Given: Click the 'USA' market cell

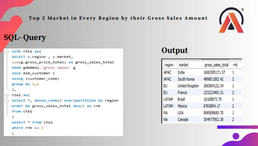Looking at the screenshot, I should coord(181,113).
